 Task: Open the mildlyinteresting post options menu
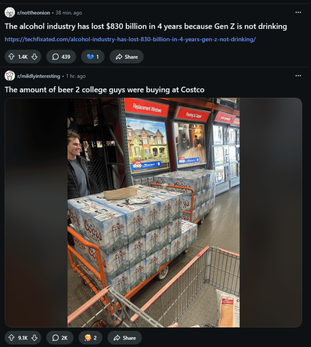point(298,76)
